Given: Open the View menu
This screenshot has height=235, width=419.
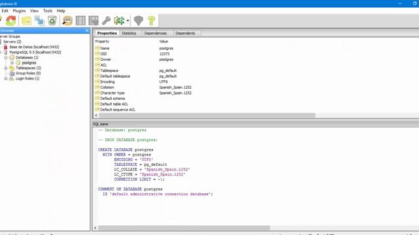Looking at the screenshot, I should coord(34,10).
